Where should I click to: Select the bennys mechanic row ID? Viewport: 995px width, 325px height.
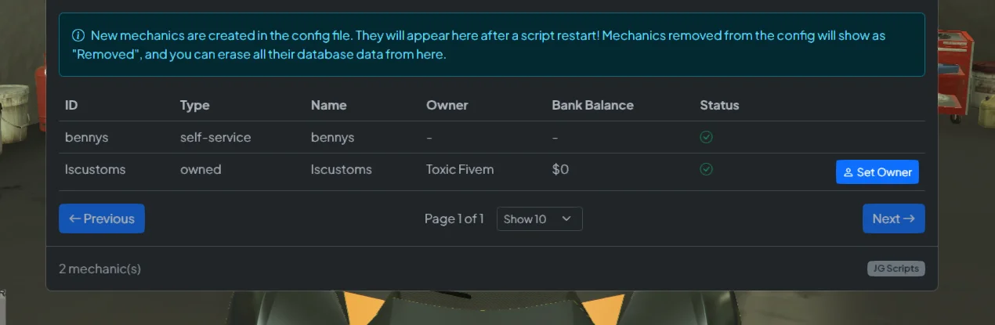pyautogui.click(x=86, y=137)
